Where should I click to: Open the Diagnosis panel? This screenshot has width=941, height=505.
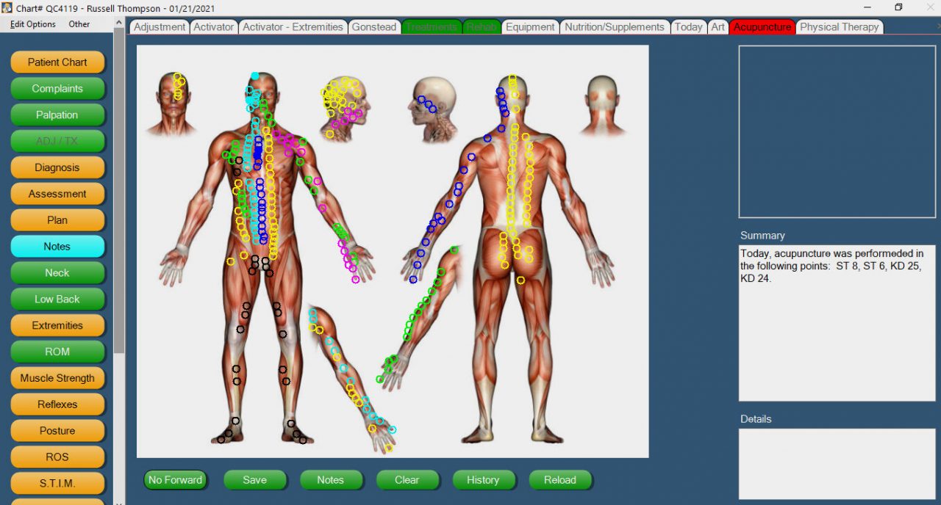coord(57,167)
